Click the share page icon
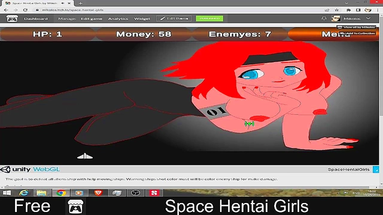Viewport: 383px width, 215px height. point(327,10)
